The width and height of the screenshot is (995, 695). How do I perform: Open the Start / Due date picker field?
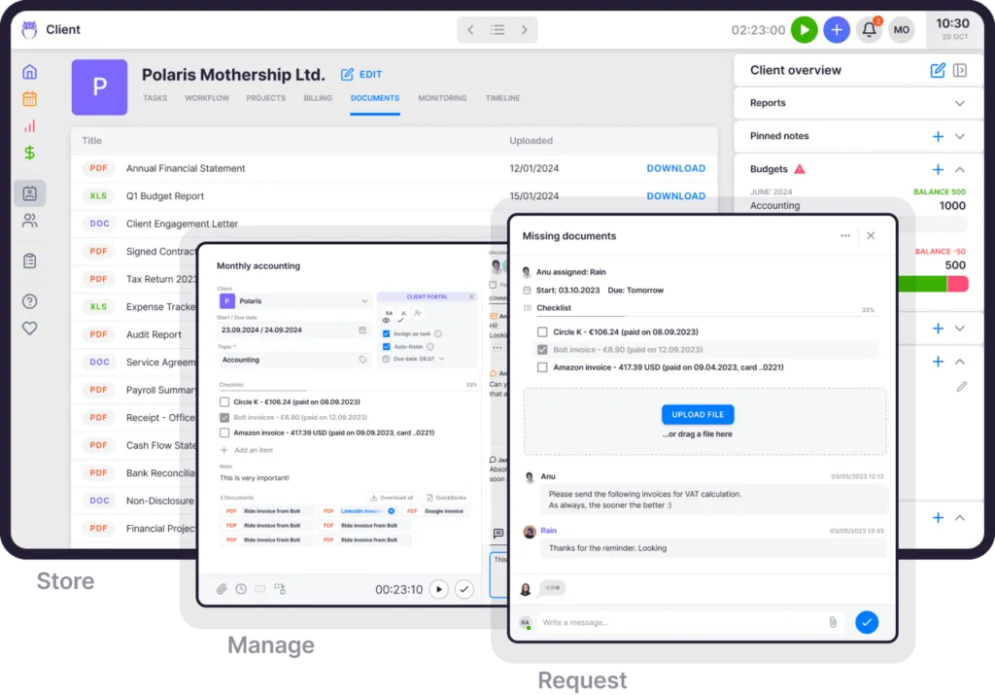[293, 330]
